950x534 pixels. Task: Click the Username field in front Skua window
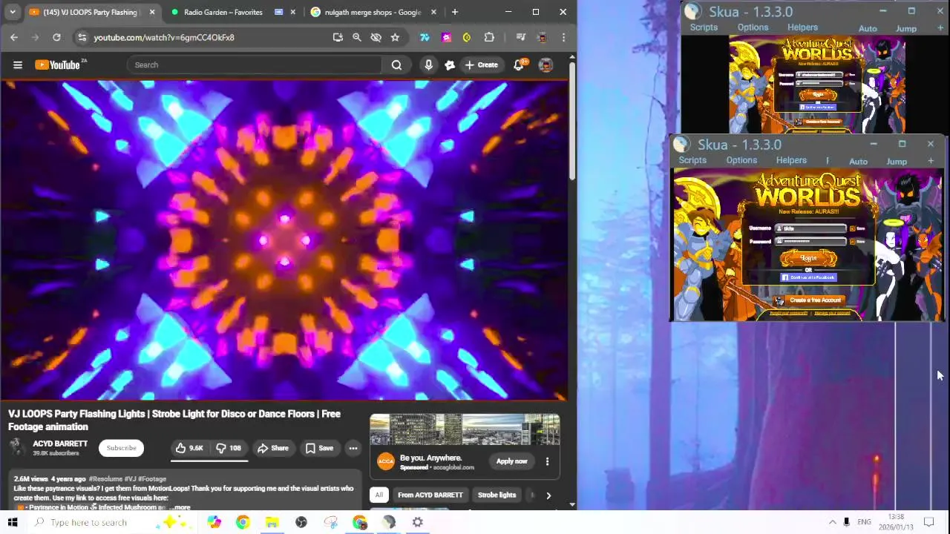tap(810, 228)
